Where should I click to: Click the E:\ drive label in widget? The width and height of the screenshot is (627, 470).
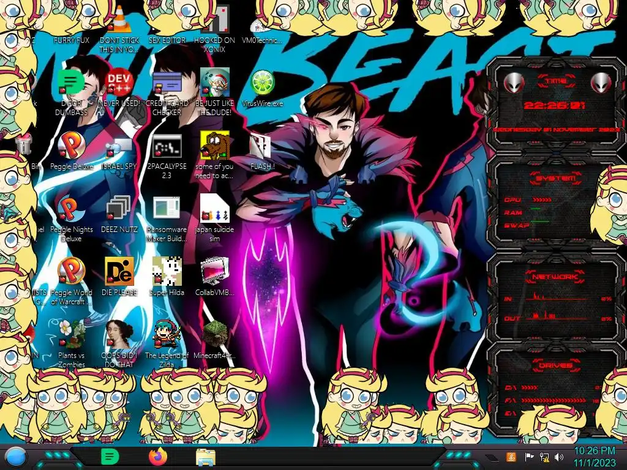pyautogui.click(x=510, y=413)
